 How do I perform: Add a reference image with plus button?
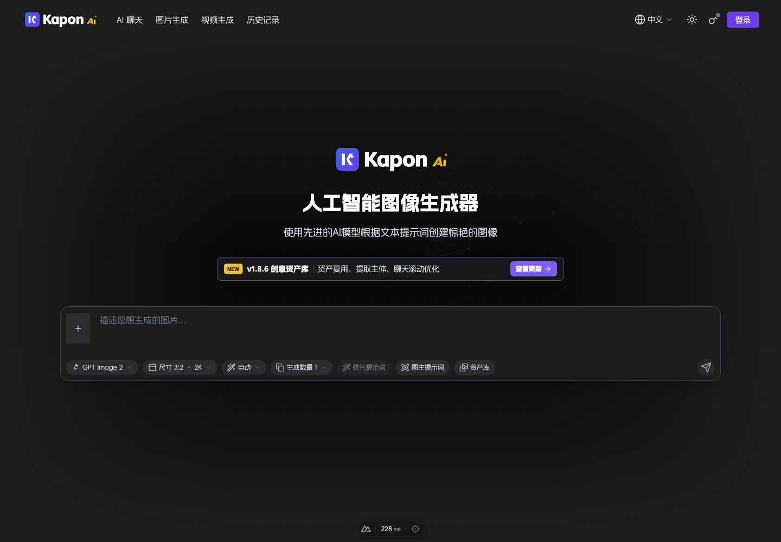point(78,328)
